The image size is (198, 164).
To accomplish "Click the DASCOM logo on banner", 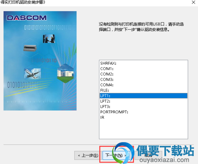I will point(27,18).
